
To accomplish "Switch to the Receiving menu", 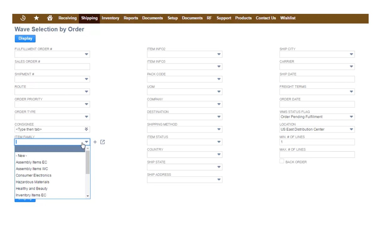I will coord(67,18).
